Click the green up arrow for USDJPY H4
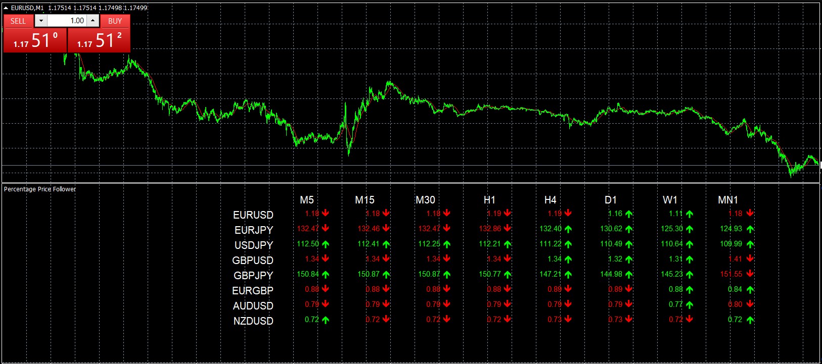The height and width of the screenshot is (364, 822). (x=568, y=244)
